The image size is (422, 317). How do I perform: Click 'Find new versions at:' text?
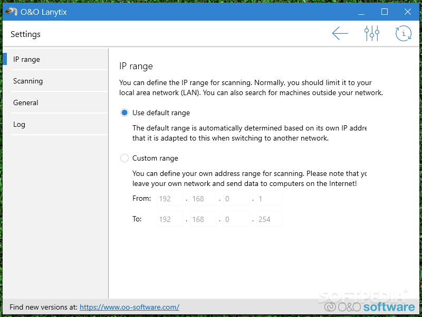pos(43,307)
